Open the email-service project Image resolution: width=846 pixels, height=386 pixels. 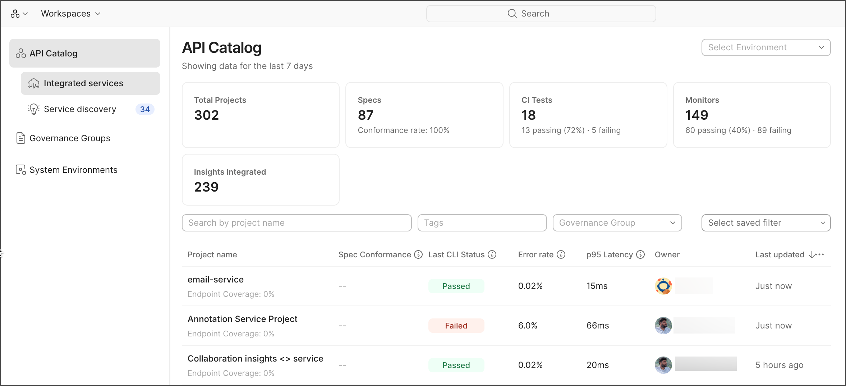(x=216, y=280)
